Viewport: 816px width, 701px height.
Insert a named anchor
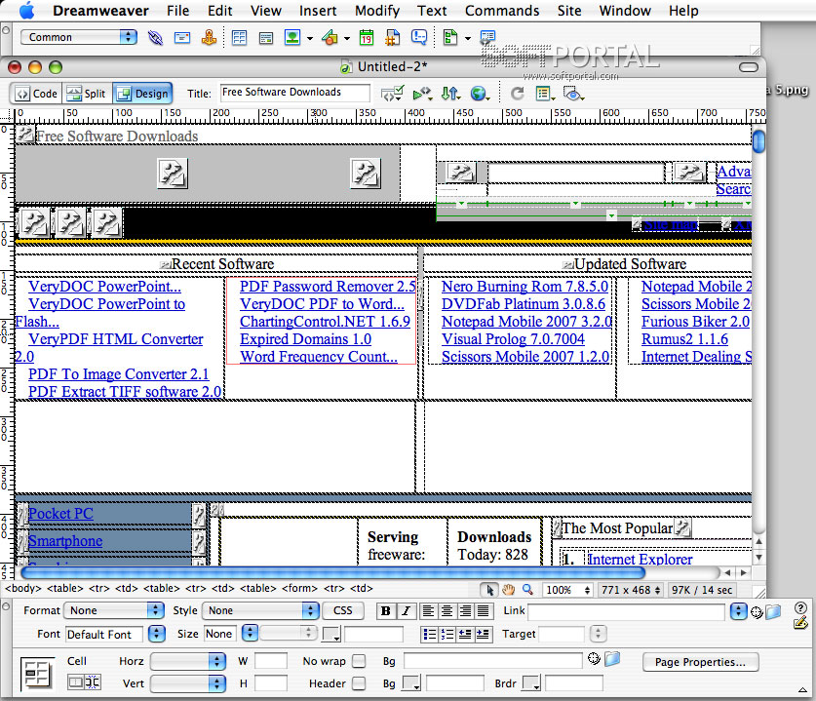(x=210, y=37)
